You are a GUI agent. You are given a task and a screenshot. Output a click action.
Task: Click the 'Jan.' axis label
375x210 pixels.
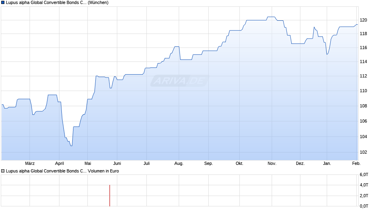pyautogui.click(x=327, y=163)
